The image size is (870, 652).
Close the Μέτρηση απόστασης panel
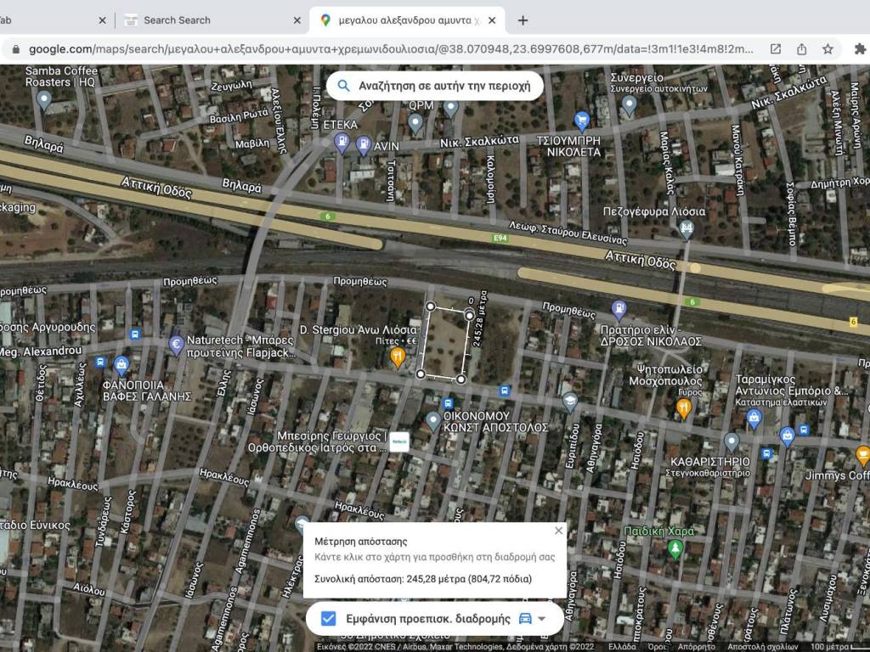(x=558, y=531)
